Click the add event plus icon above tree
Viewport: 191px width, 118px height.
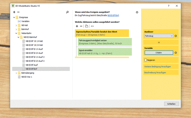(x=14, y=12)
